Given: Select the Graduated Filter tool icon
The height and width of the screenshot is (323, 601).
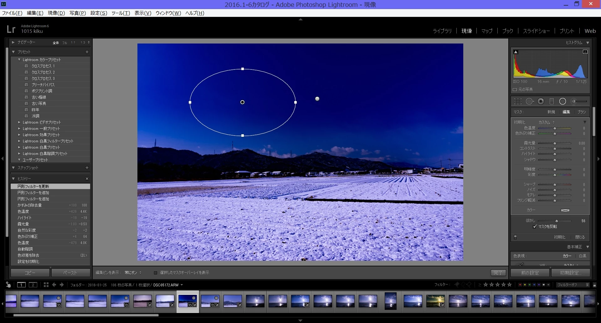Looking at the screenshot, I should [552, 101].
